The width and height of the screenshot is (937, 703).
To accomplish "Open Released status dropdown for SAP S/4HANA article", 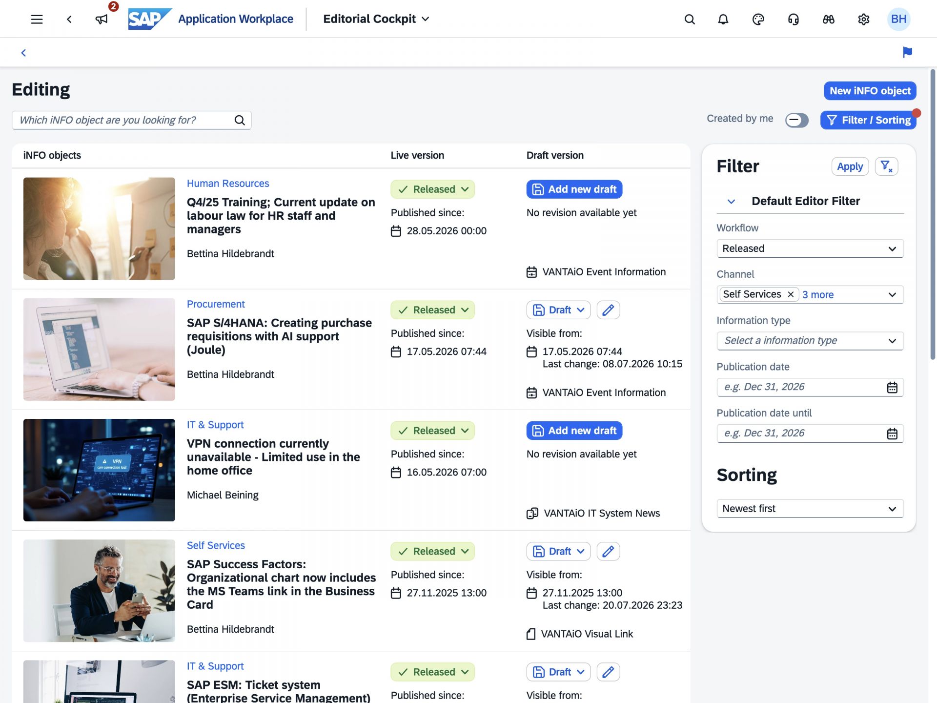I will click(x=432, y=310).
